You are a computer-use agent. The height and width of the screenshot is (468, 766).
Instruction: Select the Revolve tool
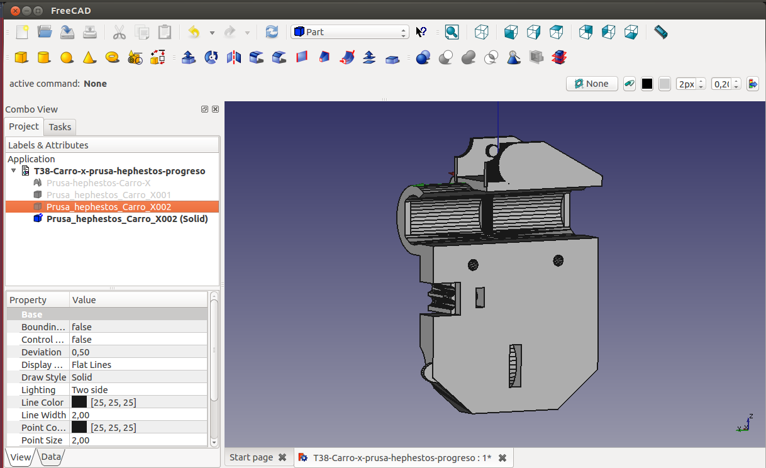tap(211, 58)
